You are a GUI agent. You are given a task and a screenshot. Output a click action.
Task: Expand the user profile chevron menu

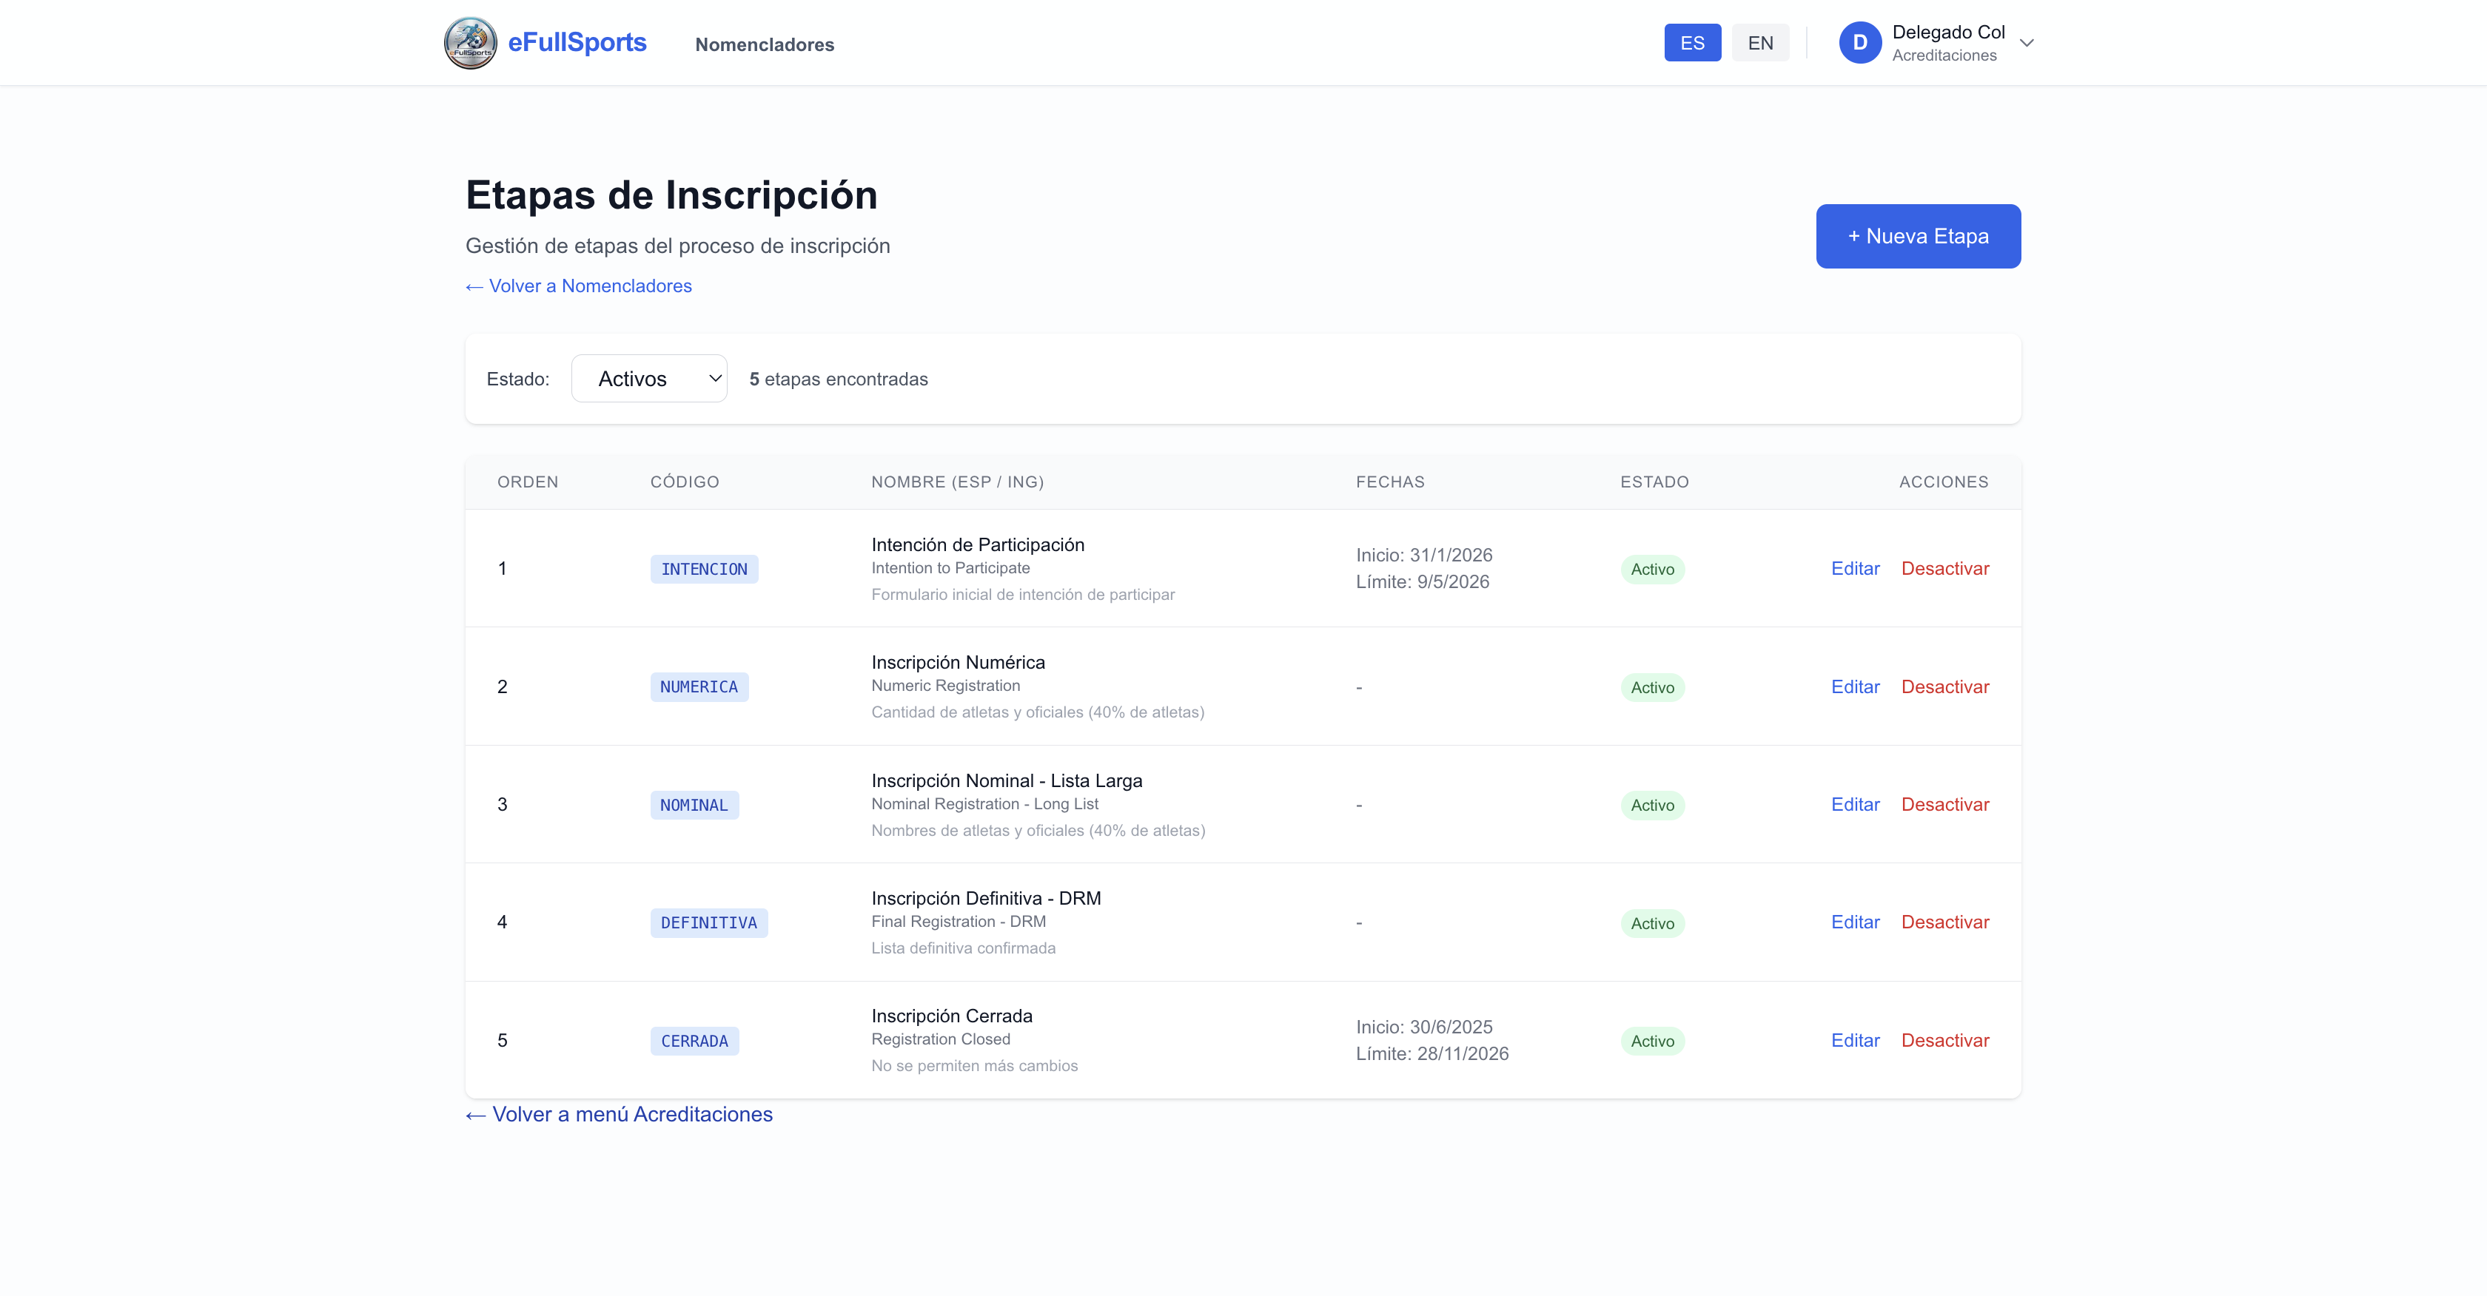tap(2027, 42)
